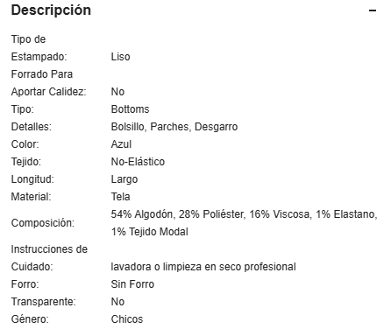Screen dimensions: 391x329
Task: Click the Chicos gender value
Action: tap(127, 319)
